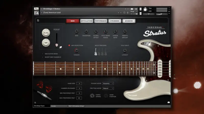This screenshot has height=114, width=204.
Task: Click the Tone knob in pickup panel
Action: tap(46, 43)
